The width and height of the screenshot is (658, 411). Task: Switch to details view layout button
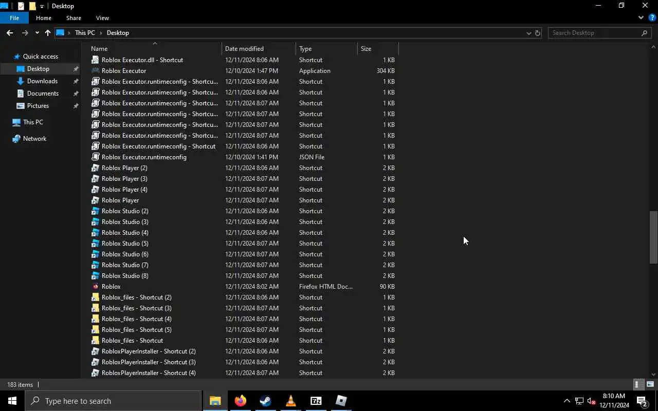point(637,384)
